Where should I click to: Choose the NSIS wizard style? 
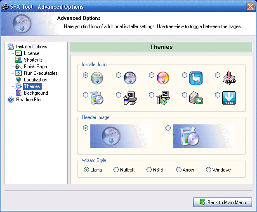[155, 169]
